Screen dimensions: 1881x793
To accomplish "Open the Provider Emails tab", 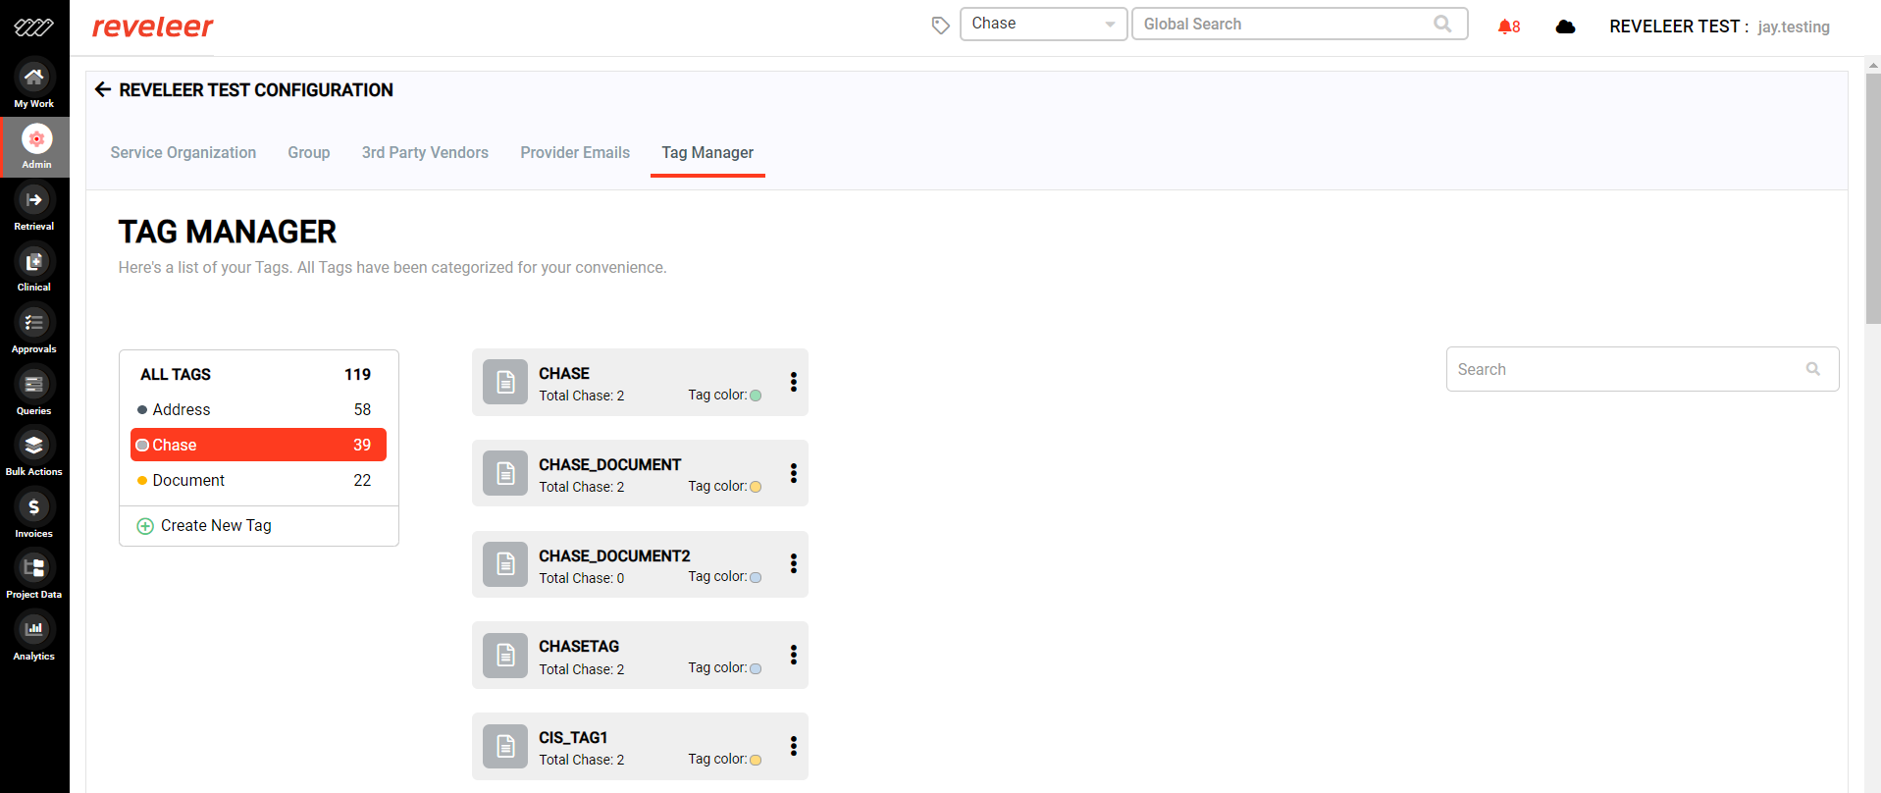I will tap(575, 152).
